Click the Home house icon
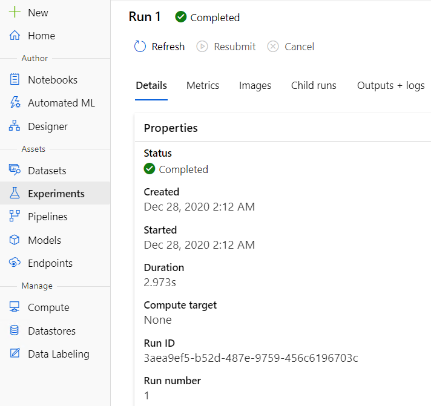The height and width of the screenshot is (406, 431). (x=15, y=36)
